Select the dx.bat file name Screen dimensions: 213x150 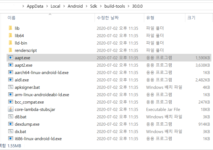click(20, 131)
